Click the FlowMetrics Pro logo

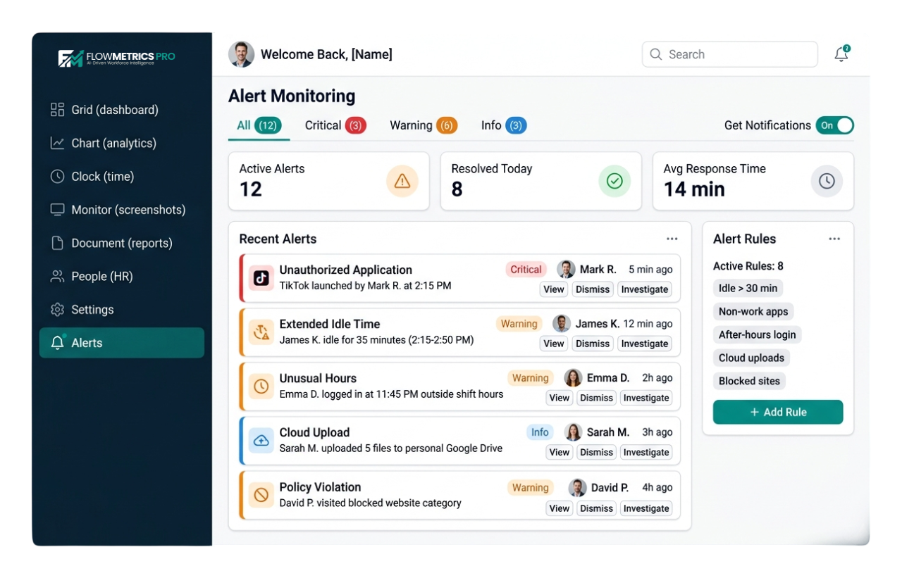(116, 58)
